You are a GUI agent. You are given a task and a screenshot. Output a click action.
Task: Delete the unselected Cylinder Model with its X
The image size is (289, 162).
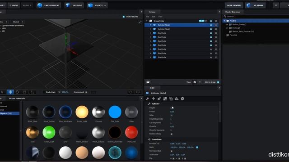point(216,29)
